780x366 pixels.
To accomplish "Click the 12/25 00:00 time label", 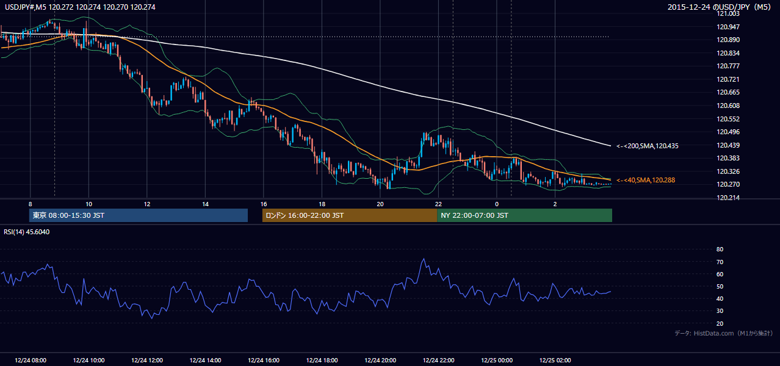I will [x=497, y=361].
